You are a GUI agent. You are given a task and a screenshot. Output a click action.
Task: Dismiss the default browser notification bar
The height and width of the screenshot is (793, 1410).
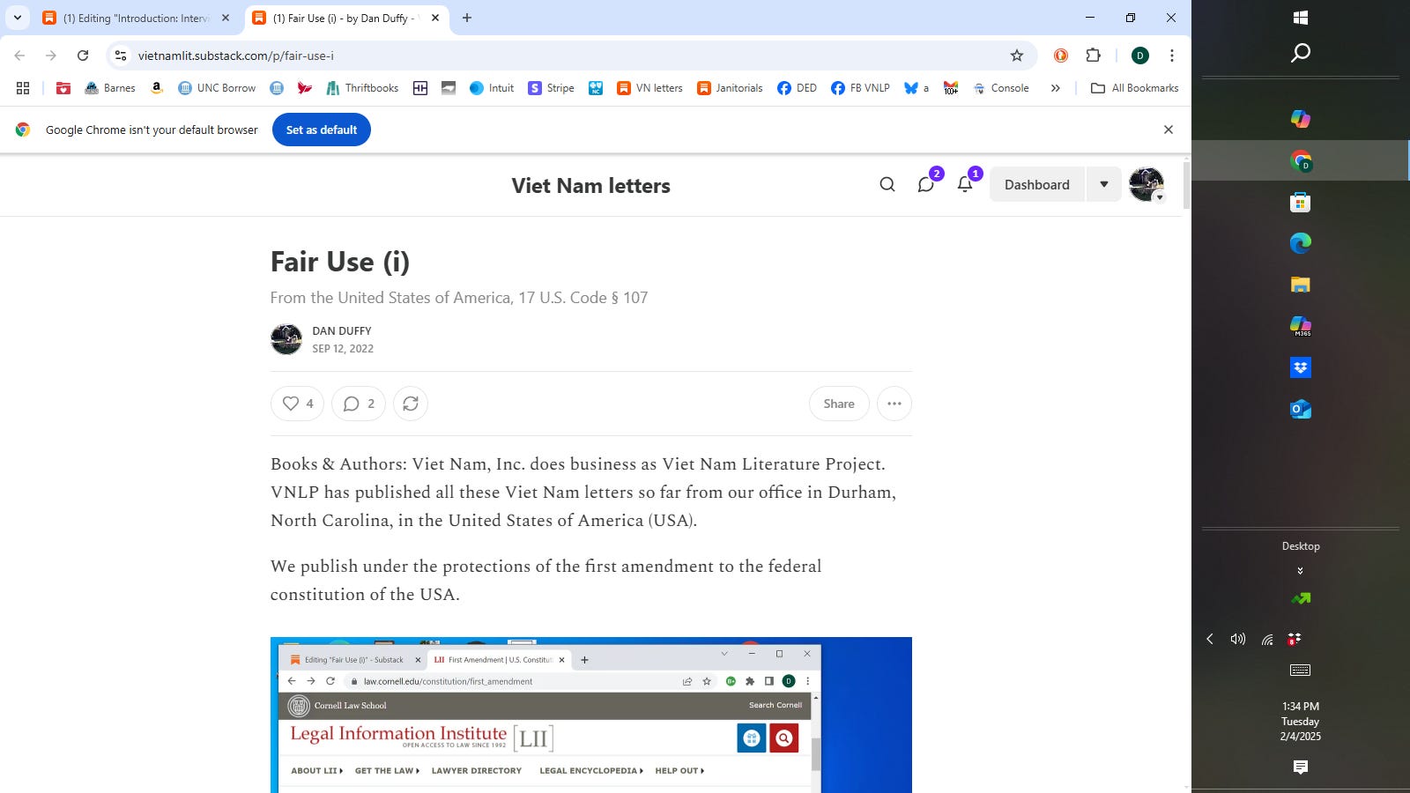point(1169,130)
